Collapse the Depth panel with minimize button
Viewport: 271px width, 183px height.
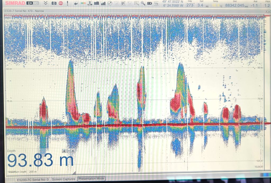pos(68,151)
